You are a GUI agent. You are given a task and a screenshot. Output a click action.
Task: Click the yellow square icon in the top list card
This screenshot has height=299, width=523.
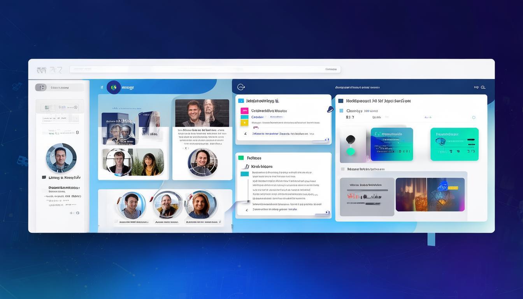(x=244, y=123)
